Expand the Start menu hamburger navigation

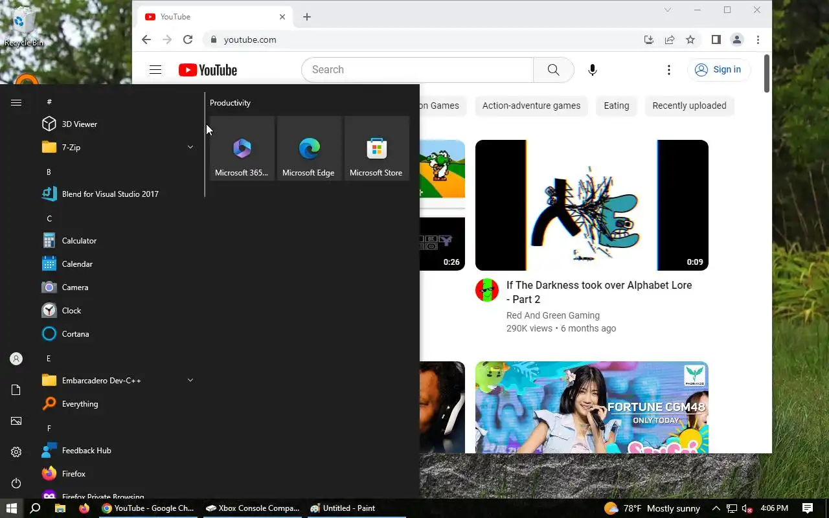[16, 102]
